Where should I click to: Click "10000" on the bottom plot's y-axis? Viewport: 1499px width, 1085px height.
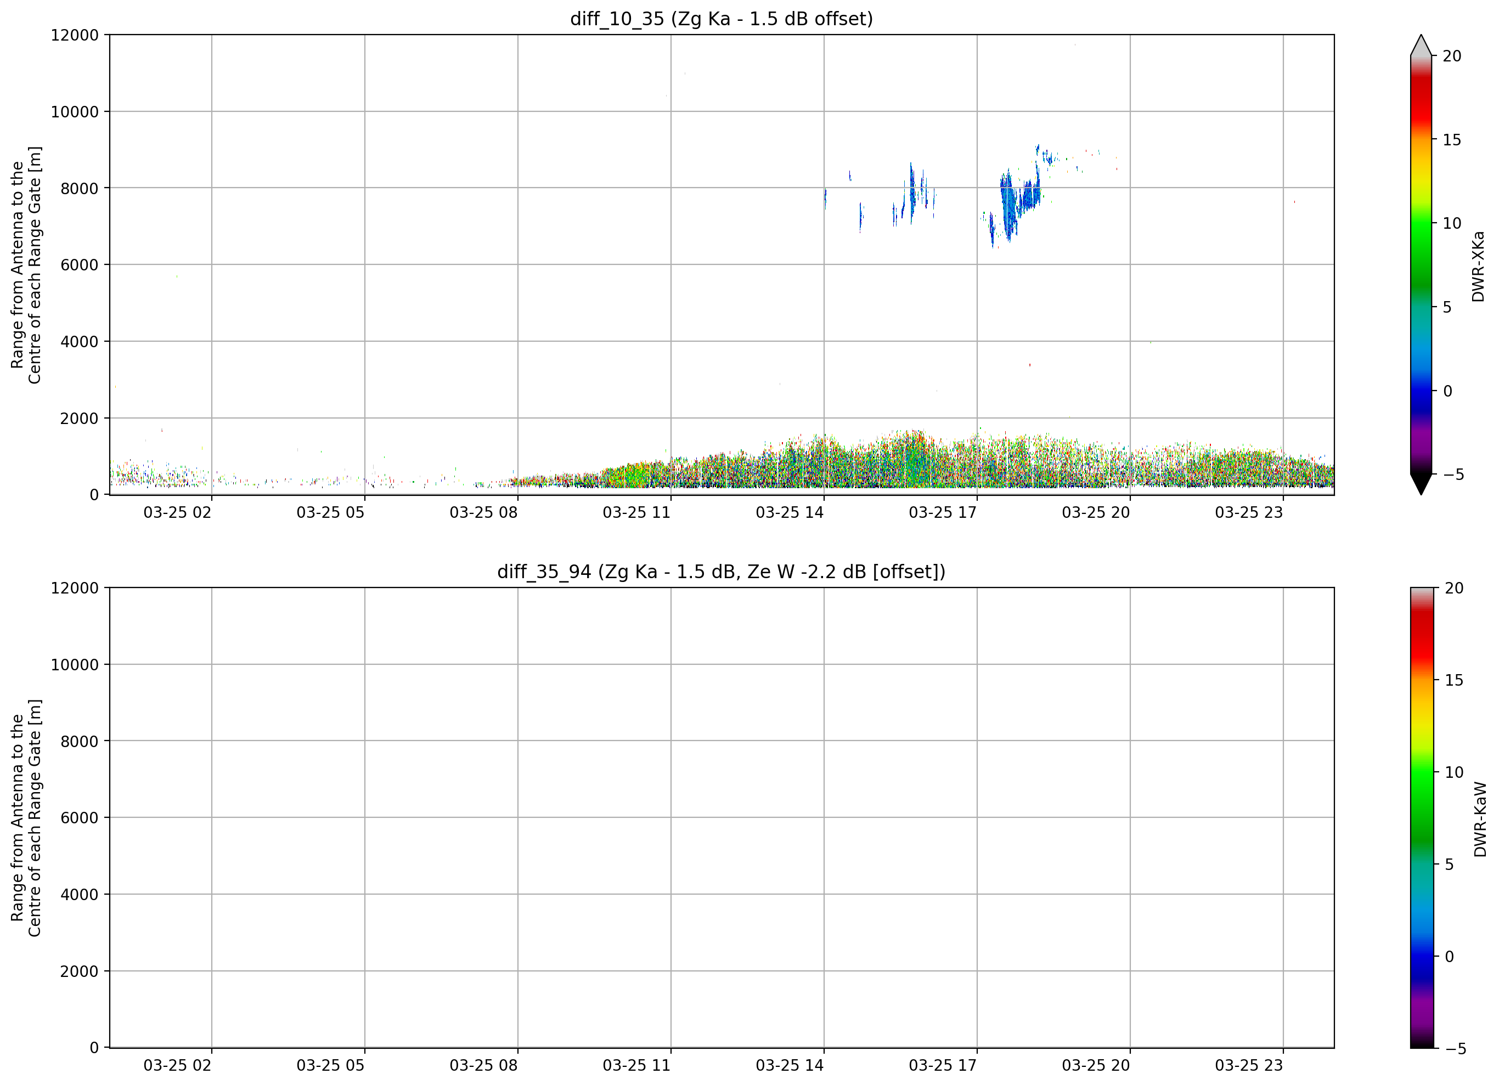(75, 665)
